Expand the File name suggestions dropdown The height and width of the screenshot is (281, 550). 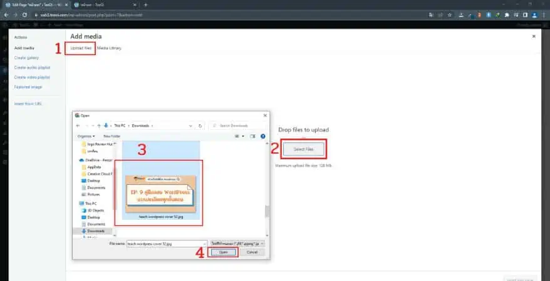coord(204,244)
